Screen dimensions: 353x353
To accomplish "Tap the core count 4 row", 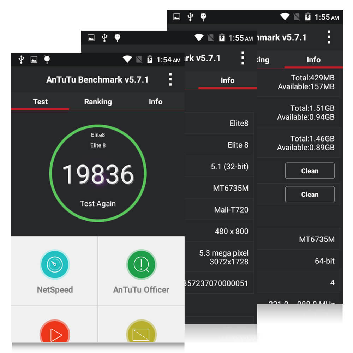I will pos(298,282).
